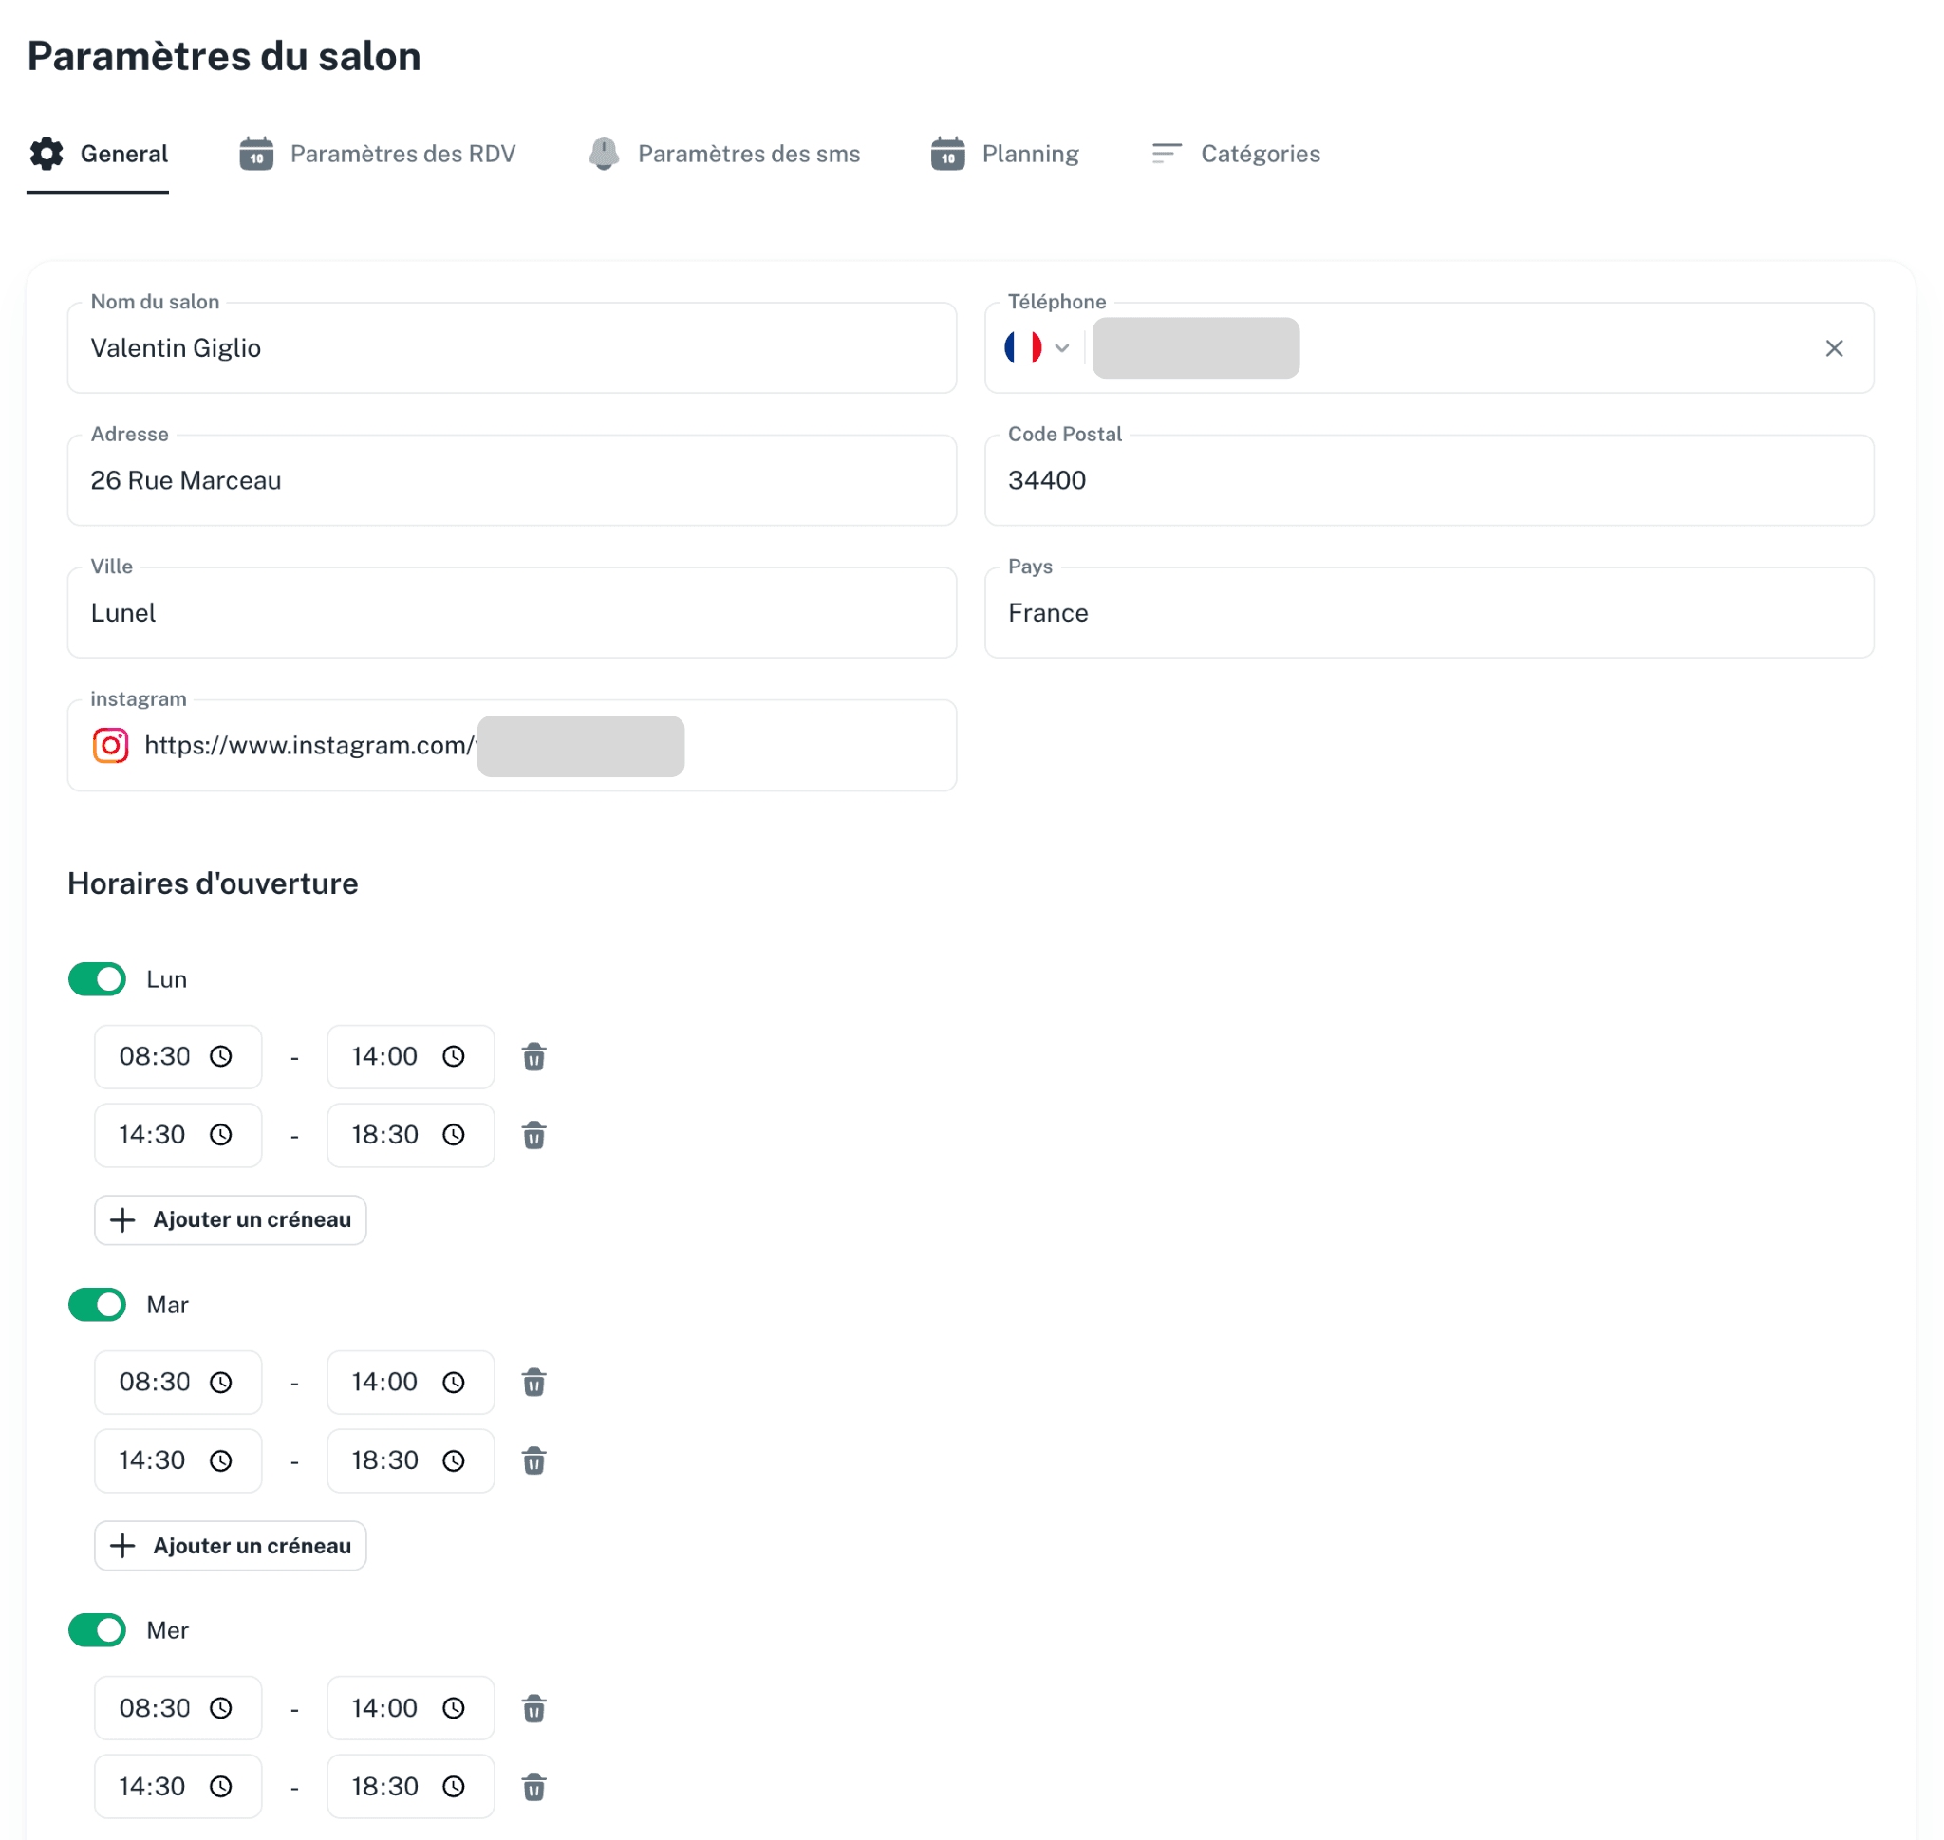Viewport: 1944px width, 1840px height.
Task: Open the Paramètres des RDV tab via its calendar icon
Action: coord(257,153)
